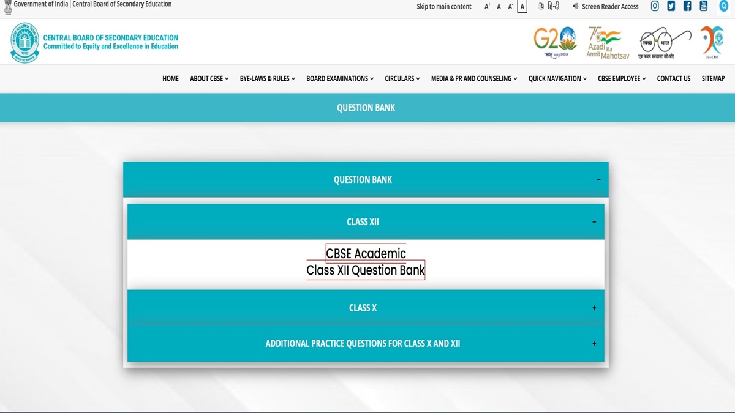Viewport: 735px width, 413px height.
Task: Open the CBSE Facebook icon
Action: click(687, 6)
